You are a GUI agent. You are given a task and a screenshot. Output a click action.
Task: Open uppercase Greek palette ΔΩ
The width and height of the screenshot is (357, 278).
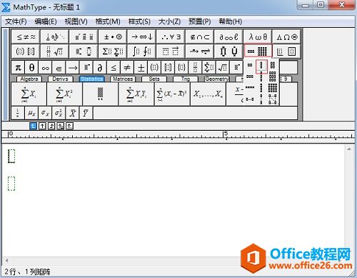[x=287, y=37]
